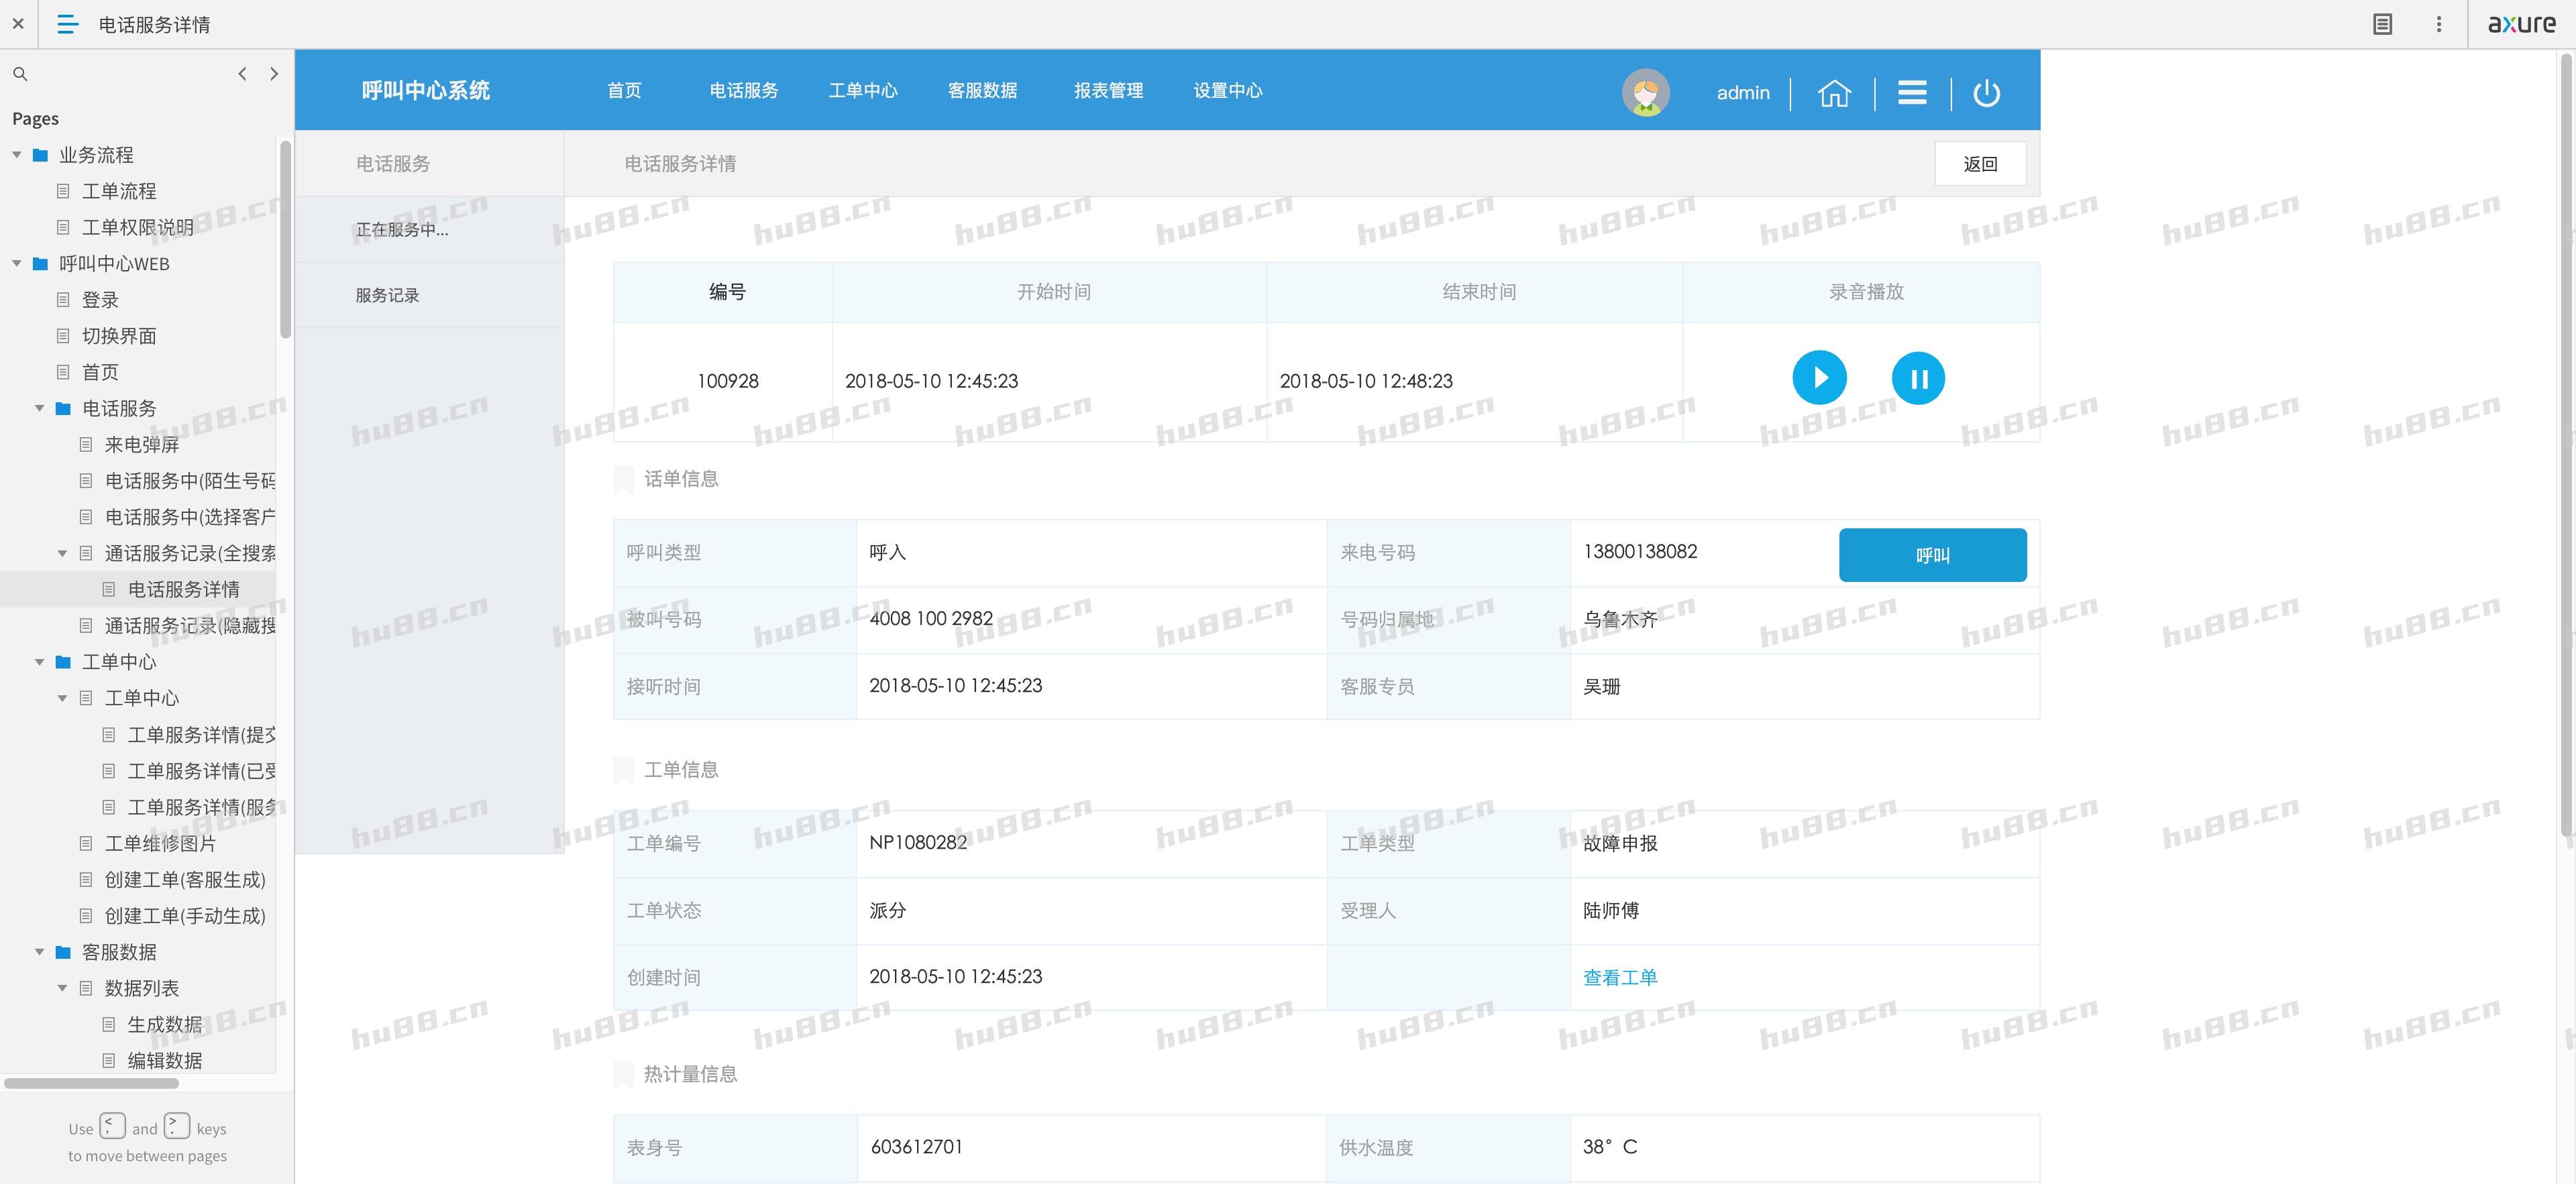Click the home icon in header
The width and height of the screenshot is (2576, 1184).
coord(1834,93)
